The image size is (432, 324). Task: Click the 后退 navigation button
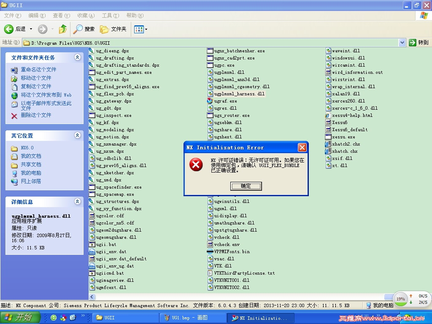[x=16, y=29]
